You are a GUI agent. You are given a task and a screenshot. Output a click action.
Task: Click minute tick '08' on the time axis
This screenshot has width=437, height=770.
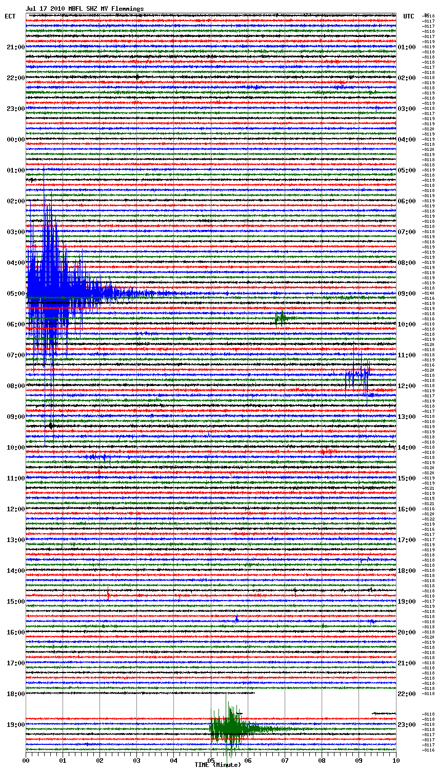coord(322,760)
